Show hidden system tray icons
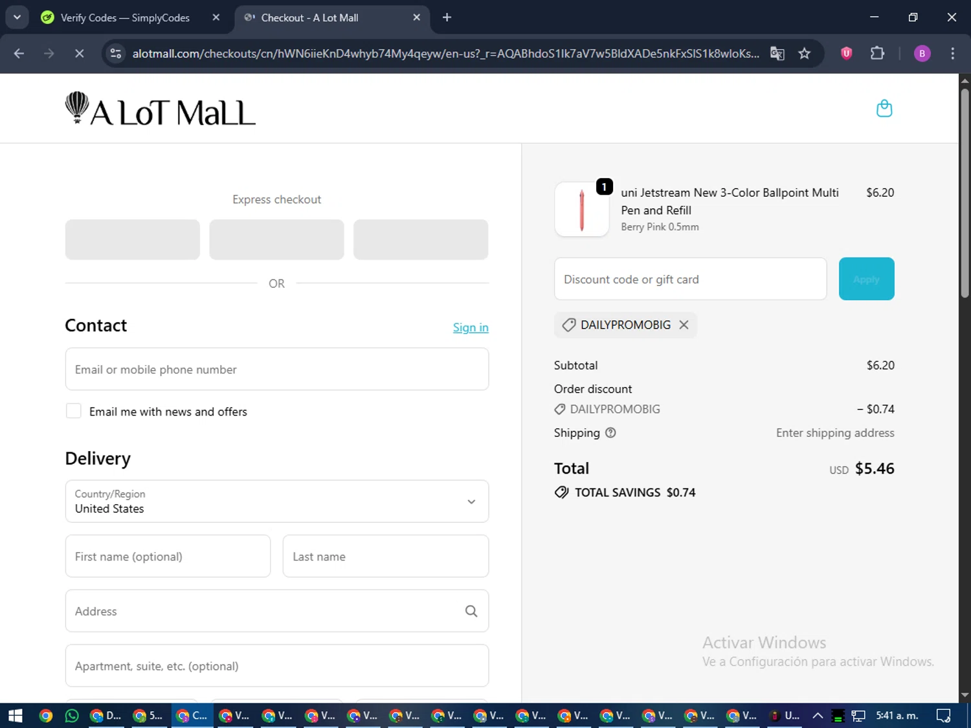Viewport: 971px width, 728px height. click(x=818, y=716)
